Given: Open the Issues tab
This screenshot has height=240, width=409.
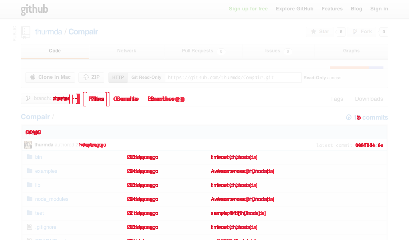Looking at the screenshot, I should click(278, 51).
